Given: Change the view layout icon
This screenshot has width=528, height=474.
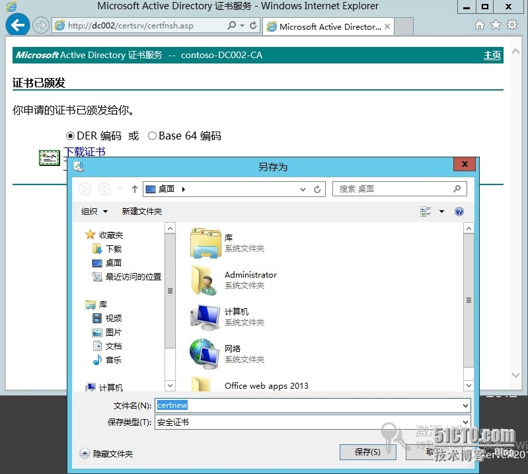Looking at the screenshot, I should point(426,212).
